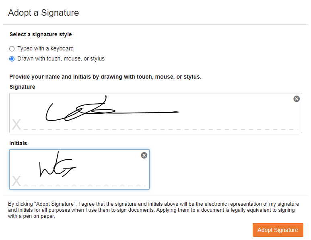Screen dimensions: 311x240
Task: Clear the drawn initials with the X icon
Action: (x=144, y=155)
